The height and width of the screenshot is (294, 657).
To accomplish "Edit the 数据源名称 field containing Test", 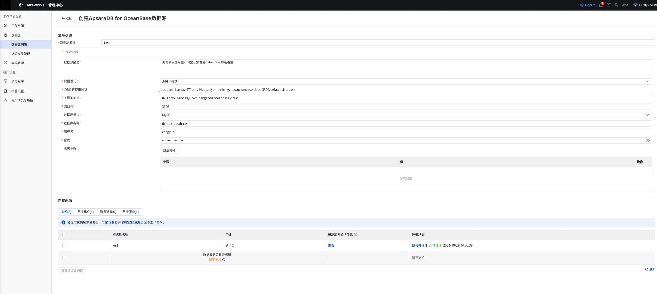I will [x=378, y=43].
